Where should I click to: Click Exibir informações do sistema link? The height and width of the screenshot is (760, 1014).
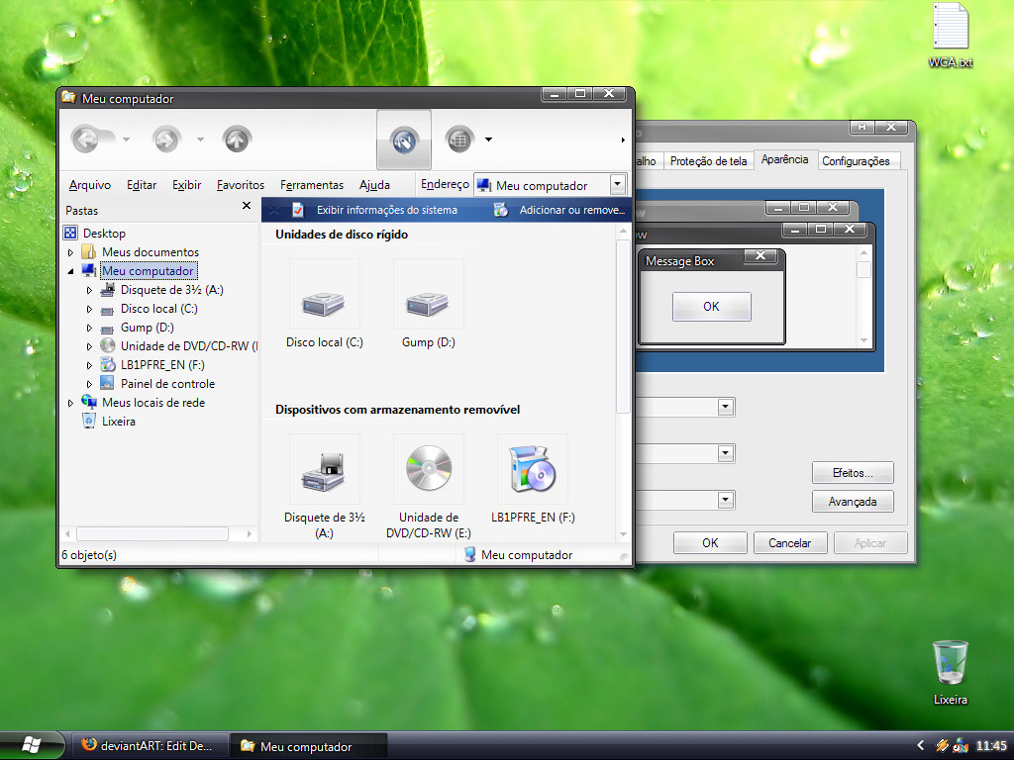tap(386, 210)
